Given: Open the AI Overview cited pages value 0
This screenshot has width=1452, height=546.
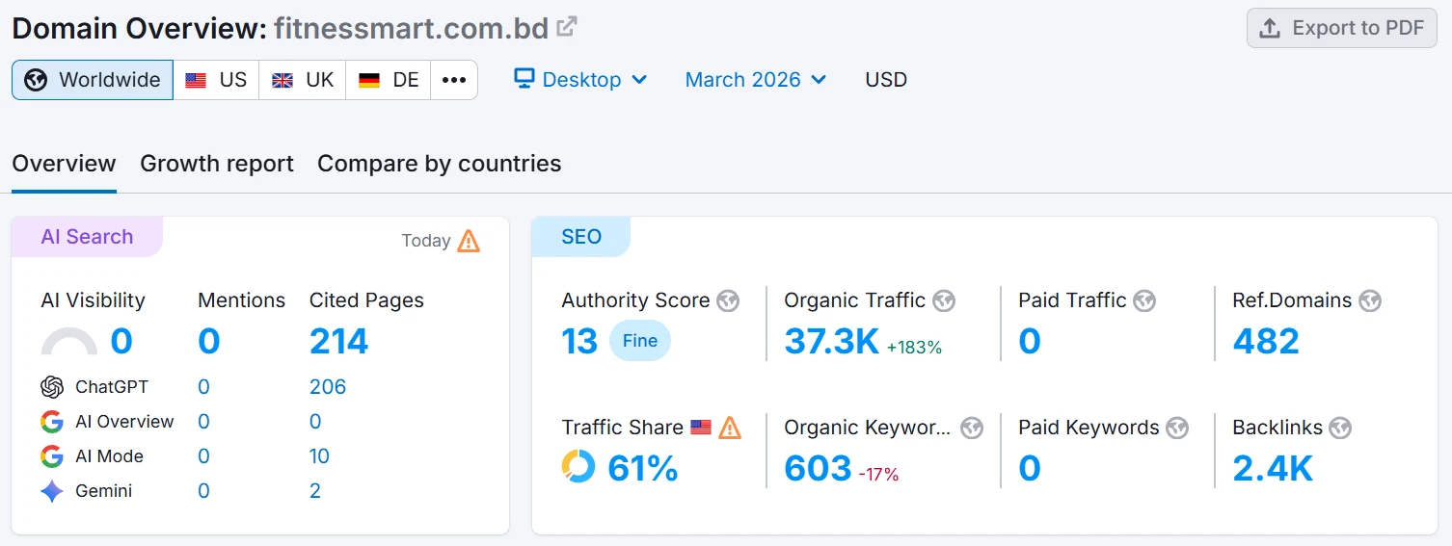Looking at the screenshot, I should 315,422.
